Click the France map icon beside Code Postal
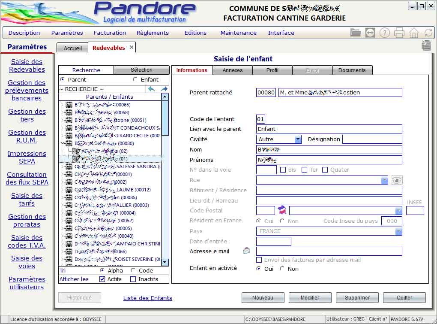This screenshot has width=437, height=324. click(282, 210)
